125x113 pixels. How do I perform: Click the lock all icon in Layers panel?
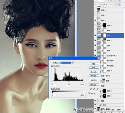(106, 5)
